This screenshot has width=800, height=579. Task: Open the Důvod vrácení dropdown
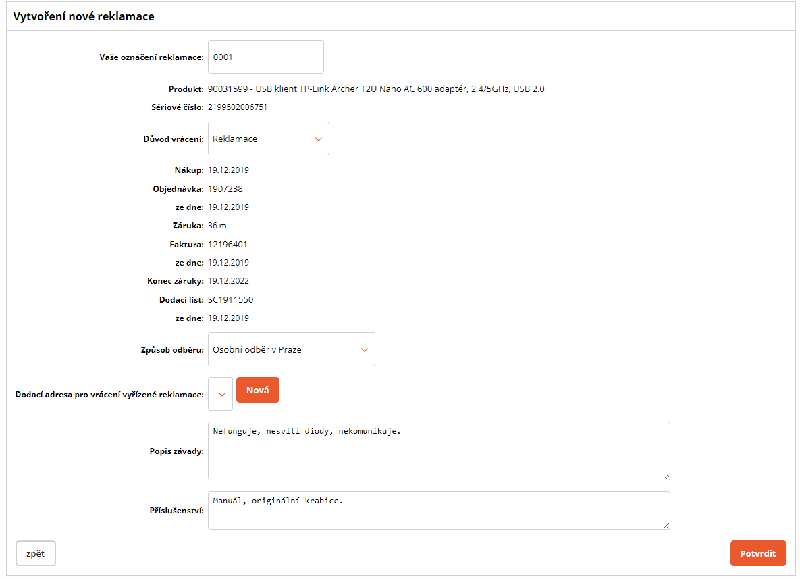[268, 139]
